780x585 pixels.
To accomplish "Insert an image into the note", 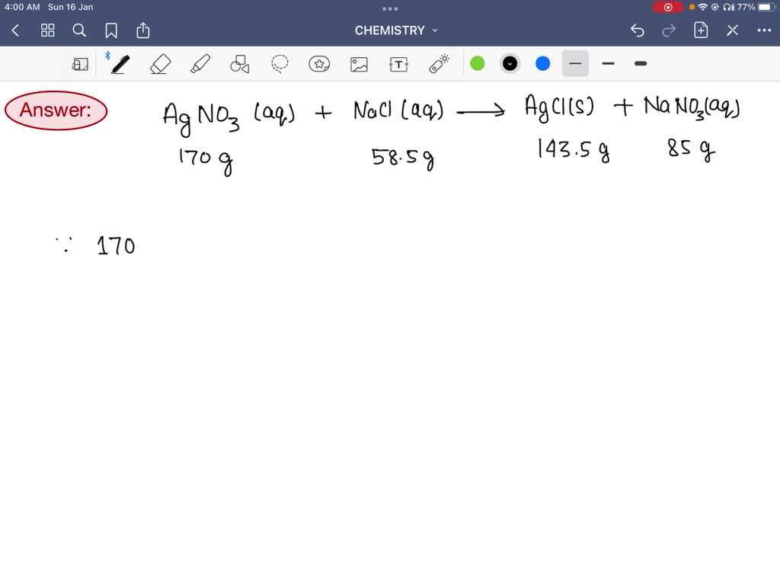I will [x=359, y=64].
